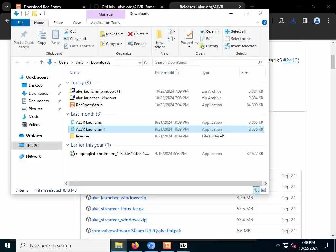Open Firefox from the taskbar
Screen dimensions: 336x252
tap(135, 245)
